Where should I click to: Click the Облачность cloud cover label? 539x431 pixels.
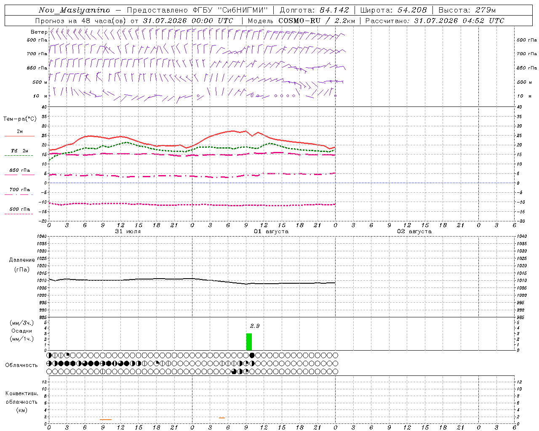click(x=21, y=365)
